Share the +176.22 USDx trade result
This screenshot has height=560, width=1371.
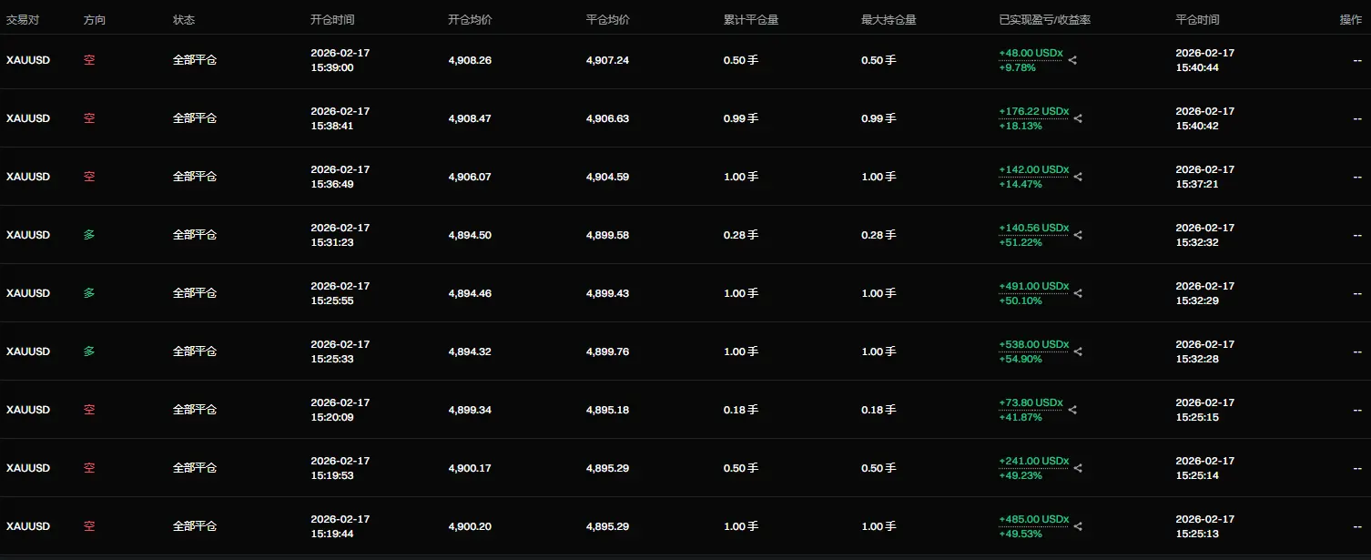tap(1078, 118)
